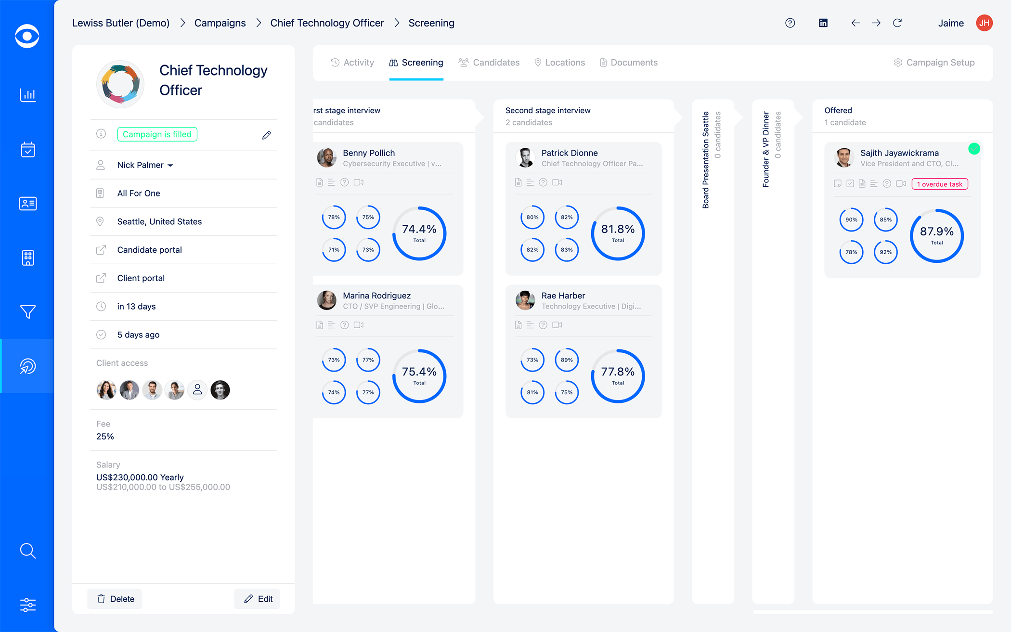
Task: Open the document icon on Patrick Dionne's card
Action: coord(518,182)
